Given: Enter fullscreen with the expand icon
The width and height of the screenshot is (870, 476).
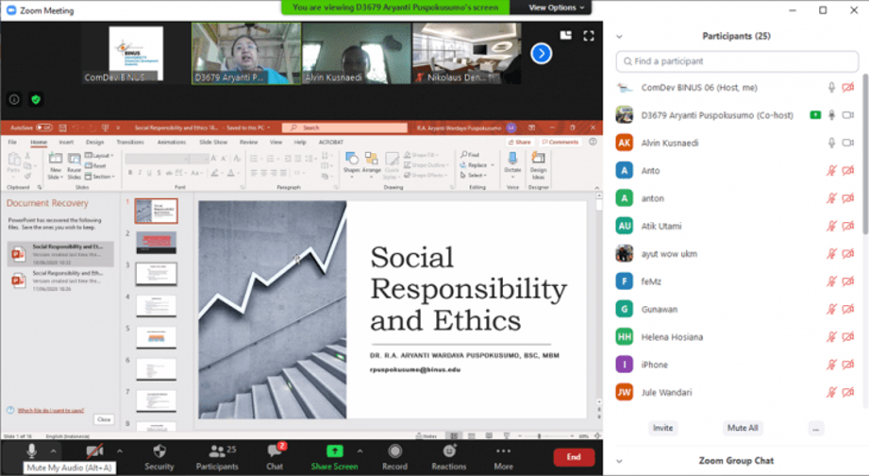Looking at the screenshot, I should [589, 36].
